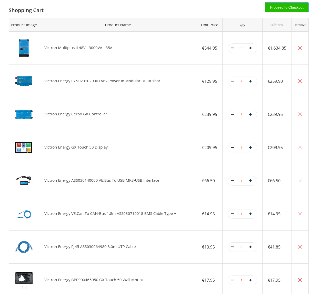The image size is (311, 294).
Task: Open RJ45 UTP Cable product image
Action: pyautogui.click(x=24, y=247)
